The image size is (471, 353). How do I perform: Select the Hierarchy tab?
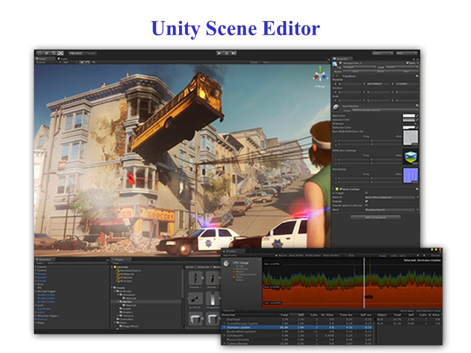coord(44,260)
